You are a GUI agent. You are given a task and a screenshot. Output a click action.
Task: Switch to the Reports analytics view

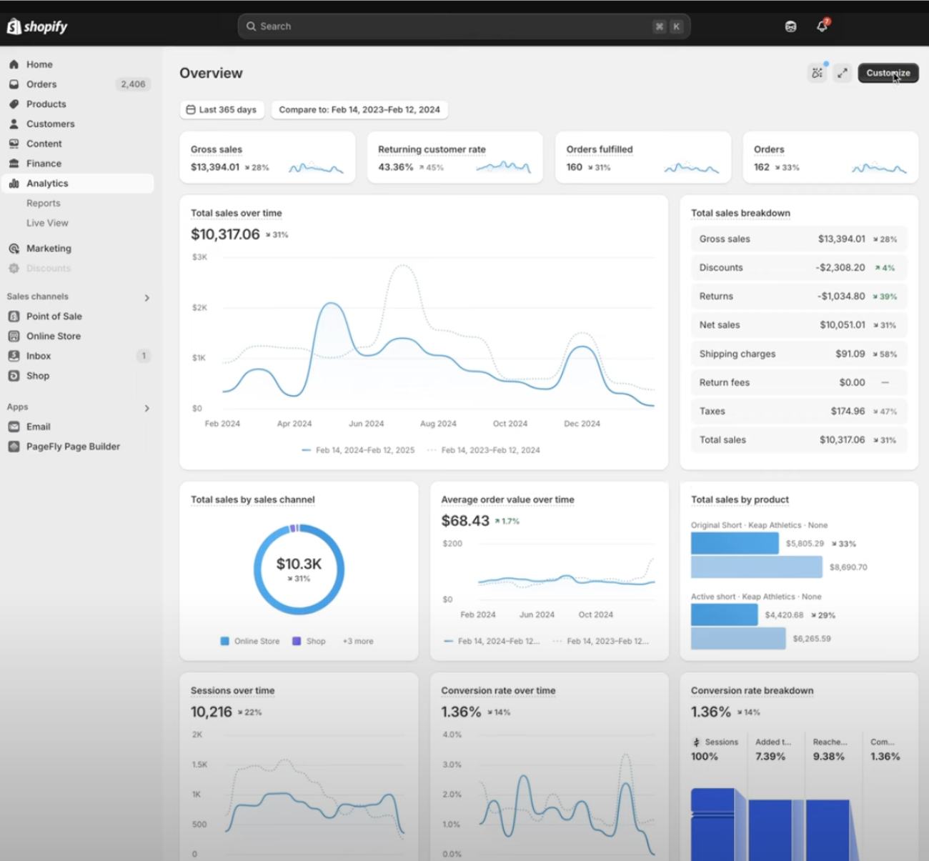(x=44, y=203)
